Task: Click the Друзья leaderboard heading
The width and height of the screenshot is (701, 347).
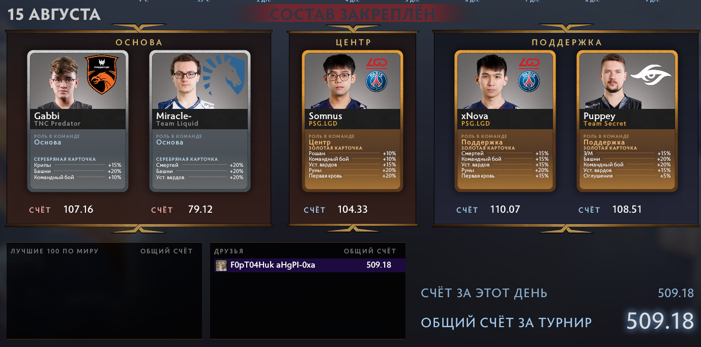Action: pyautogui.click(x=229, y=251)
